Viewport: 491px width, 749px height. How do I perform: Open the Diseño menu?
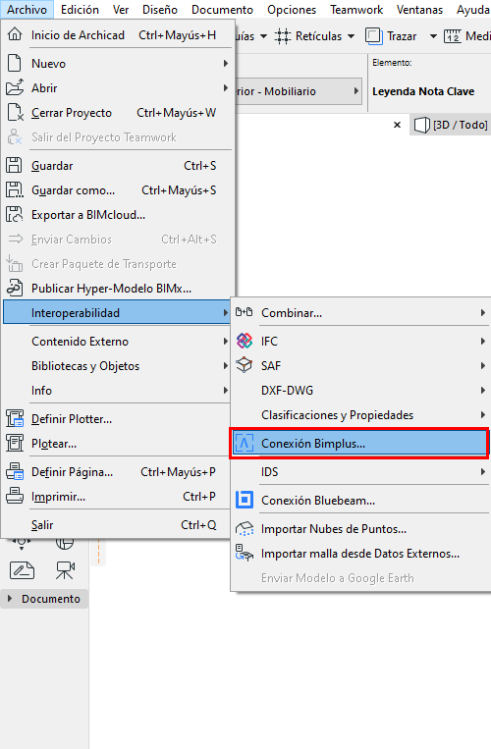click(x=159, y=10)
